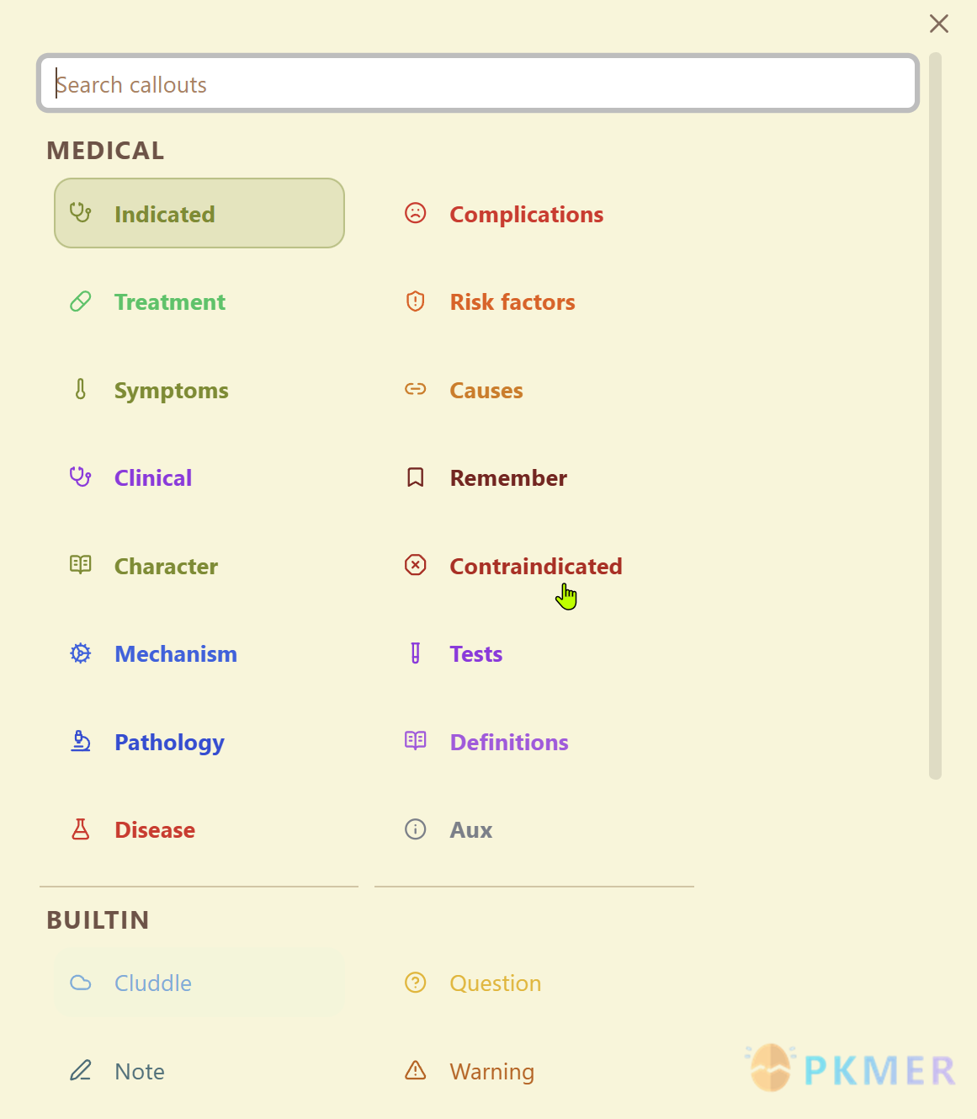Choose the Clinical callout option
The height and width of the screenshot is (1119, 977).
point(199,477)
